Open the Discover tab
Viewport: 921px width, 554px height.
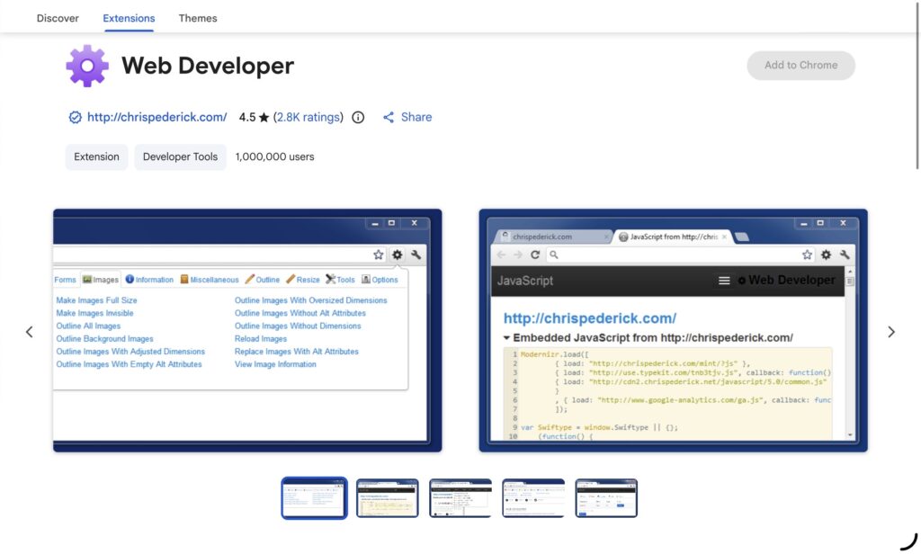[58, 18]
